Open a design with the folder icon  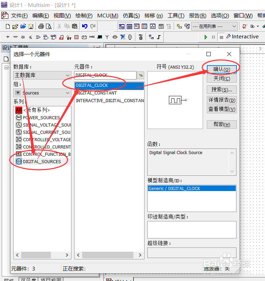15,26
